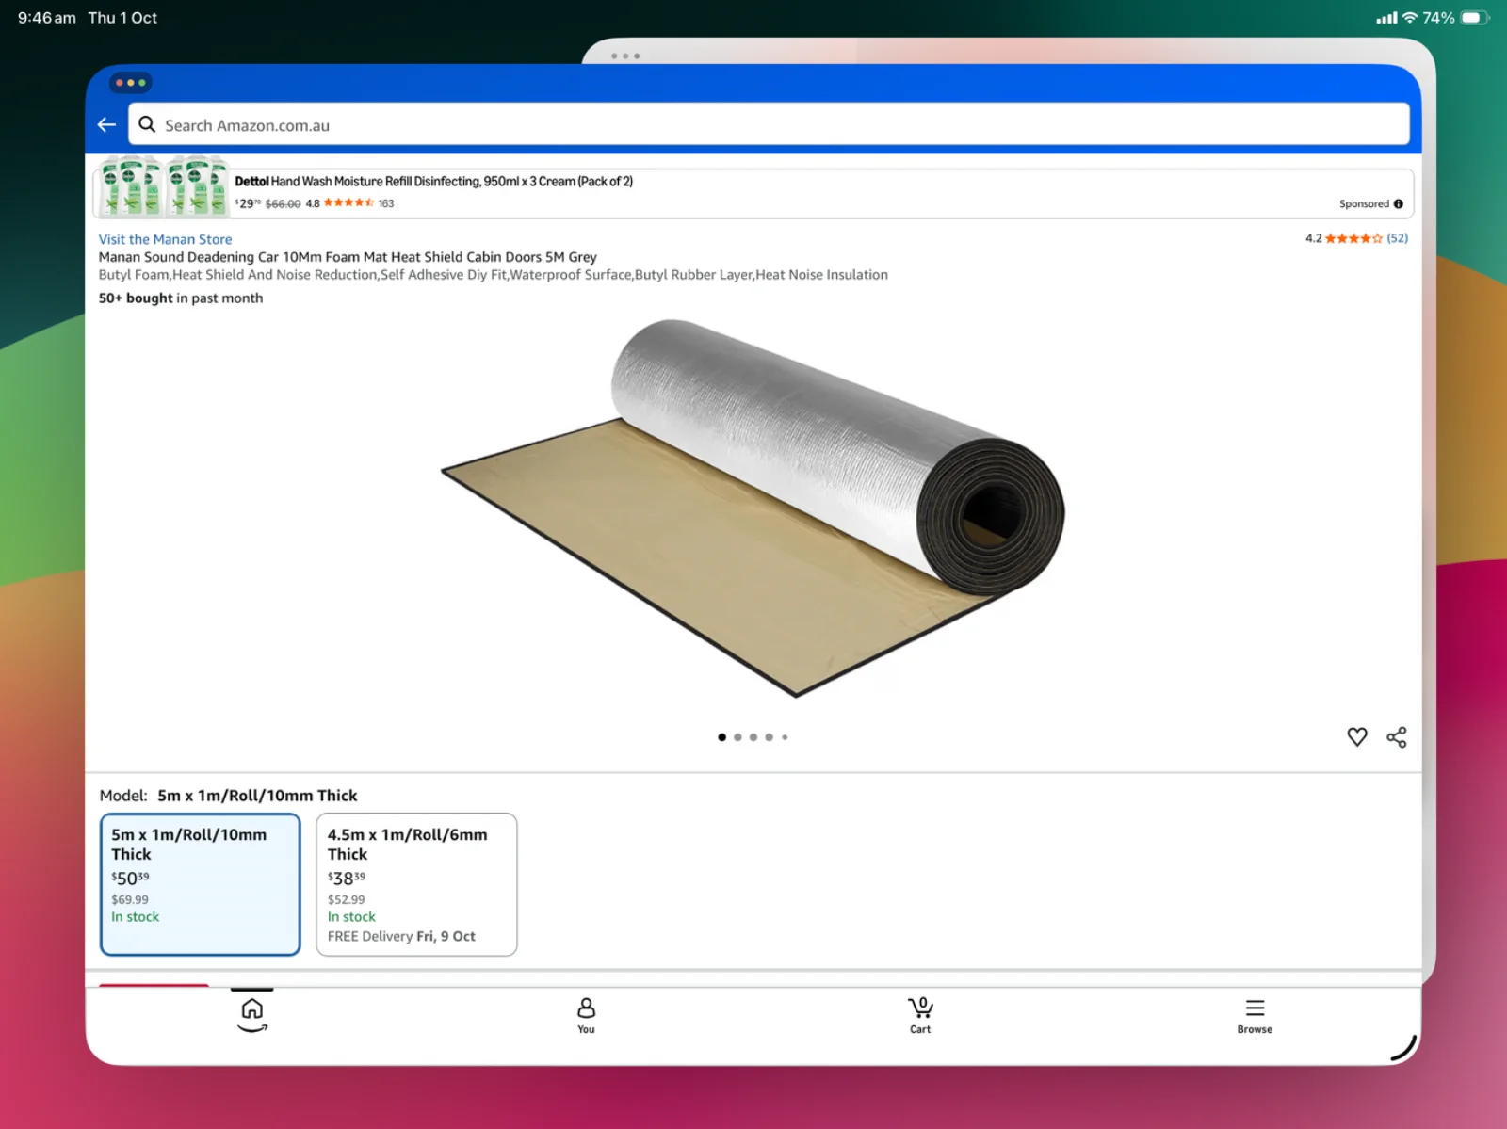Click the Manan Sound Deadening product title

pos(348,257)
